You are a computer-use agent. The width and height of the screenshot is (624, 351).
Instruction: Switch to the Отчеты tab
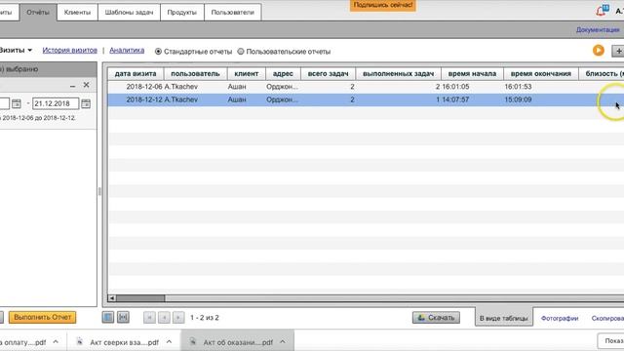[38, 12]
